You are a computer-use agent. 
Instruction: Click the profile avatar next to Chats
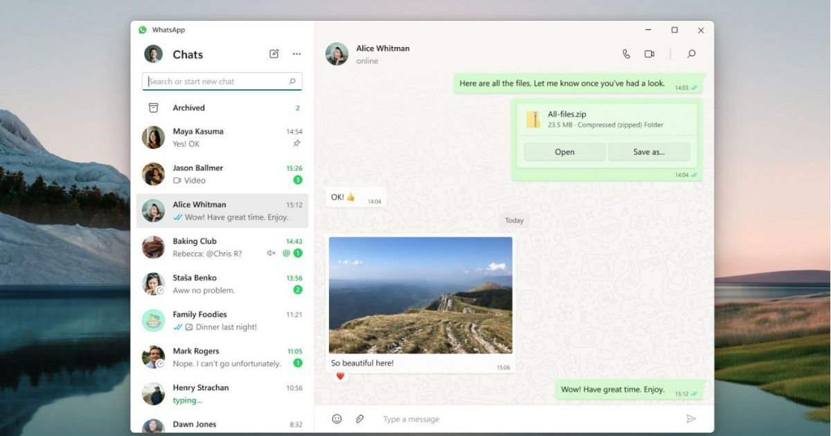pyautogui.click(x=153, y=54)
